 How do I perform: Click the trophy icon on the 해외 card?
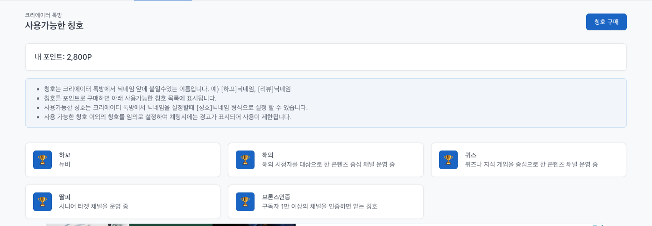click(x=245, y=160)
